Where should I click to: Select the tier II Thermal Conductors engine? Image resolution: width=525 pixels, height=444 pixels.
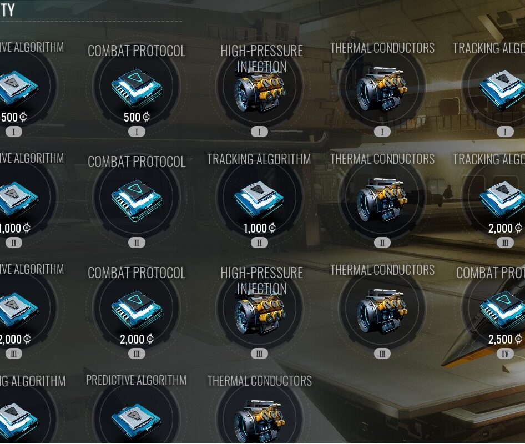(x=382, y=199)
